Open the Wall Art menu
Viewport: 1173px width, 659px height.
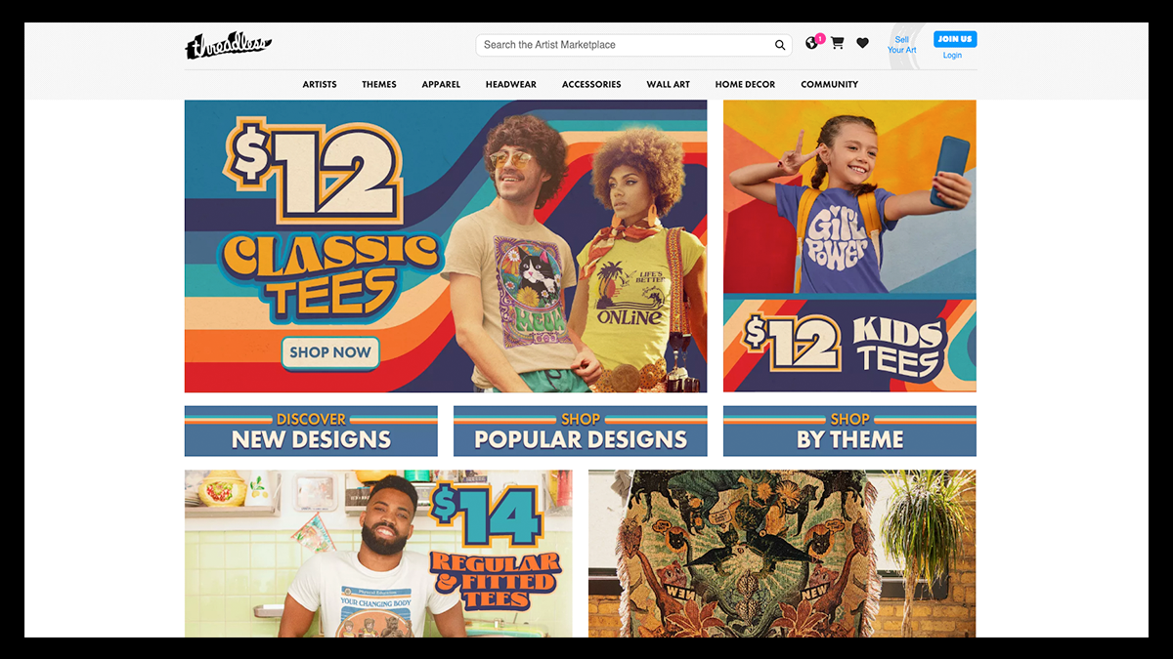669,85
